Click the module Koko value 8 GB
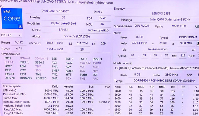Screen dimensions: 199x116 [137, 75]
